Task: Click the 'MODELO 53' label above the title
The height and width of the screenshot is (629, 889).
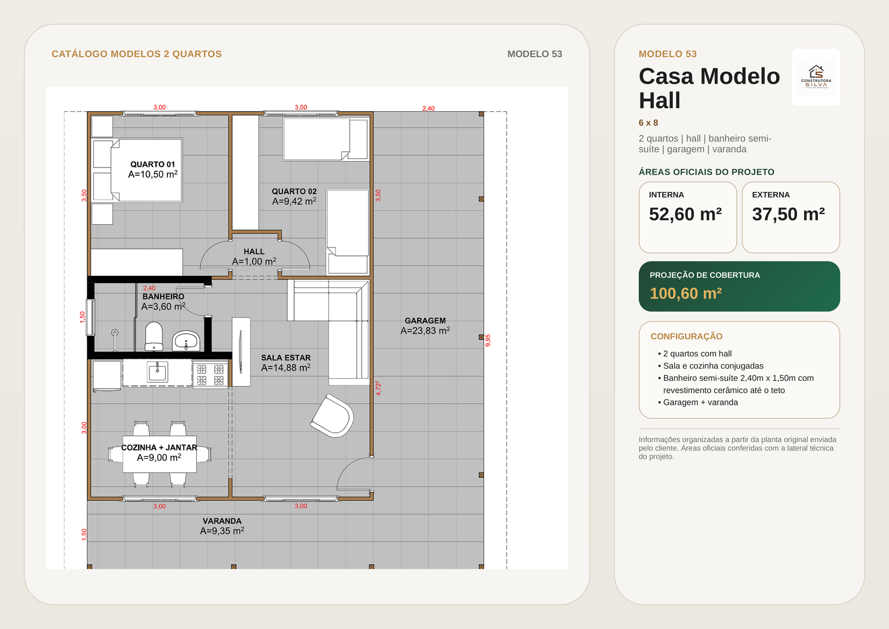Action: (x=667, y=54)
